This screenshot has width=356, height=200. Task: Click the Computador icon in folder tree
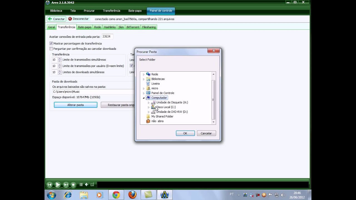pyautogui.click(x=148, y=98)
